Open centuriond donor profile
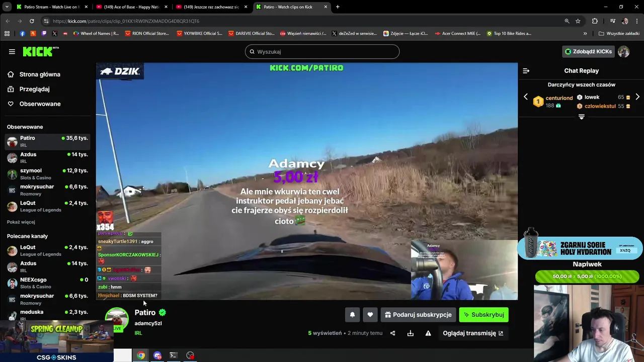Viewport: 644px width, 362px height. tap(559, 98)
